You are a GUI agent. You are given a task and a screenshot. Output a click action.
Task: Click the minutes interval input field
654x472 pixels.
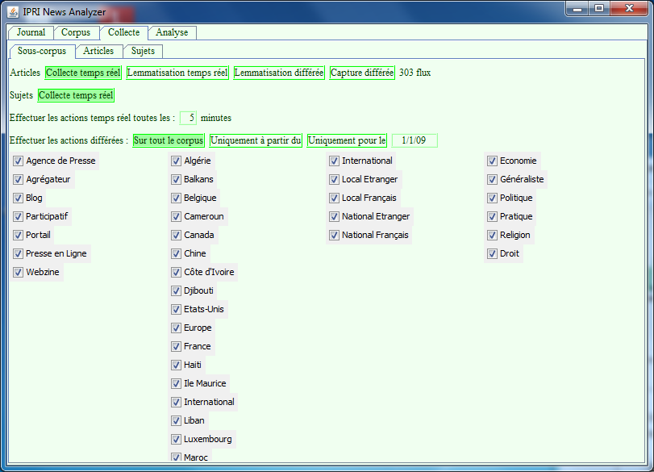(189, 118)
